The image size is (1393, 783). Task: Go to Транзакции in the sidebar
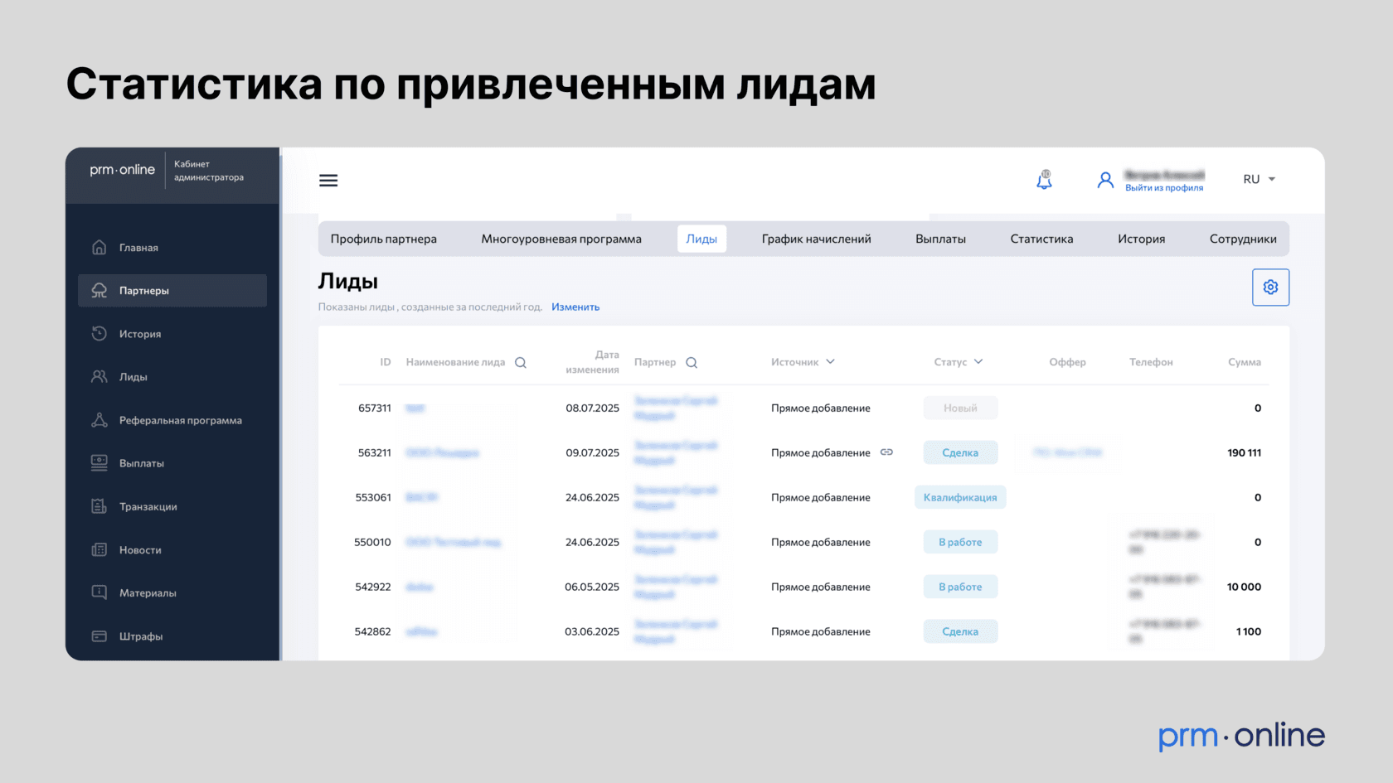pyautogui.click(x=148, y=507)
